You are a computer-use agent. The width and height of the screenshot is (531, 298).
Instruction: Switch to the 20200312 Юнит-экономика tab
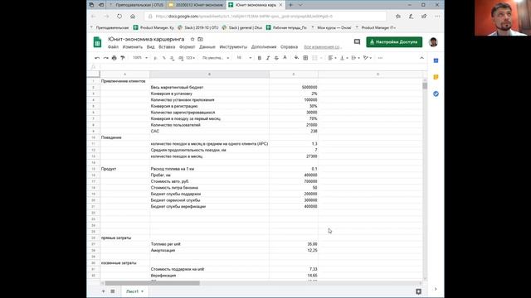196,5
